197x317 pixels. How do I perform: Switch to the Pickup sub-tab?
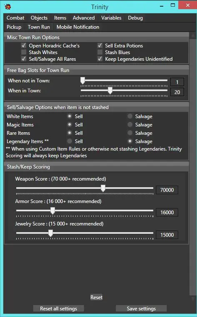pyautogui.click(x=14, y=27)
